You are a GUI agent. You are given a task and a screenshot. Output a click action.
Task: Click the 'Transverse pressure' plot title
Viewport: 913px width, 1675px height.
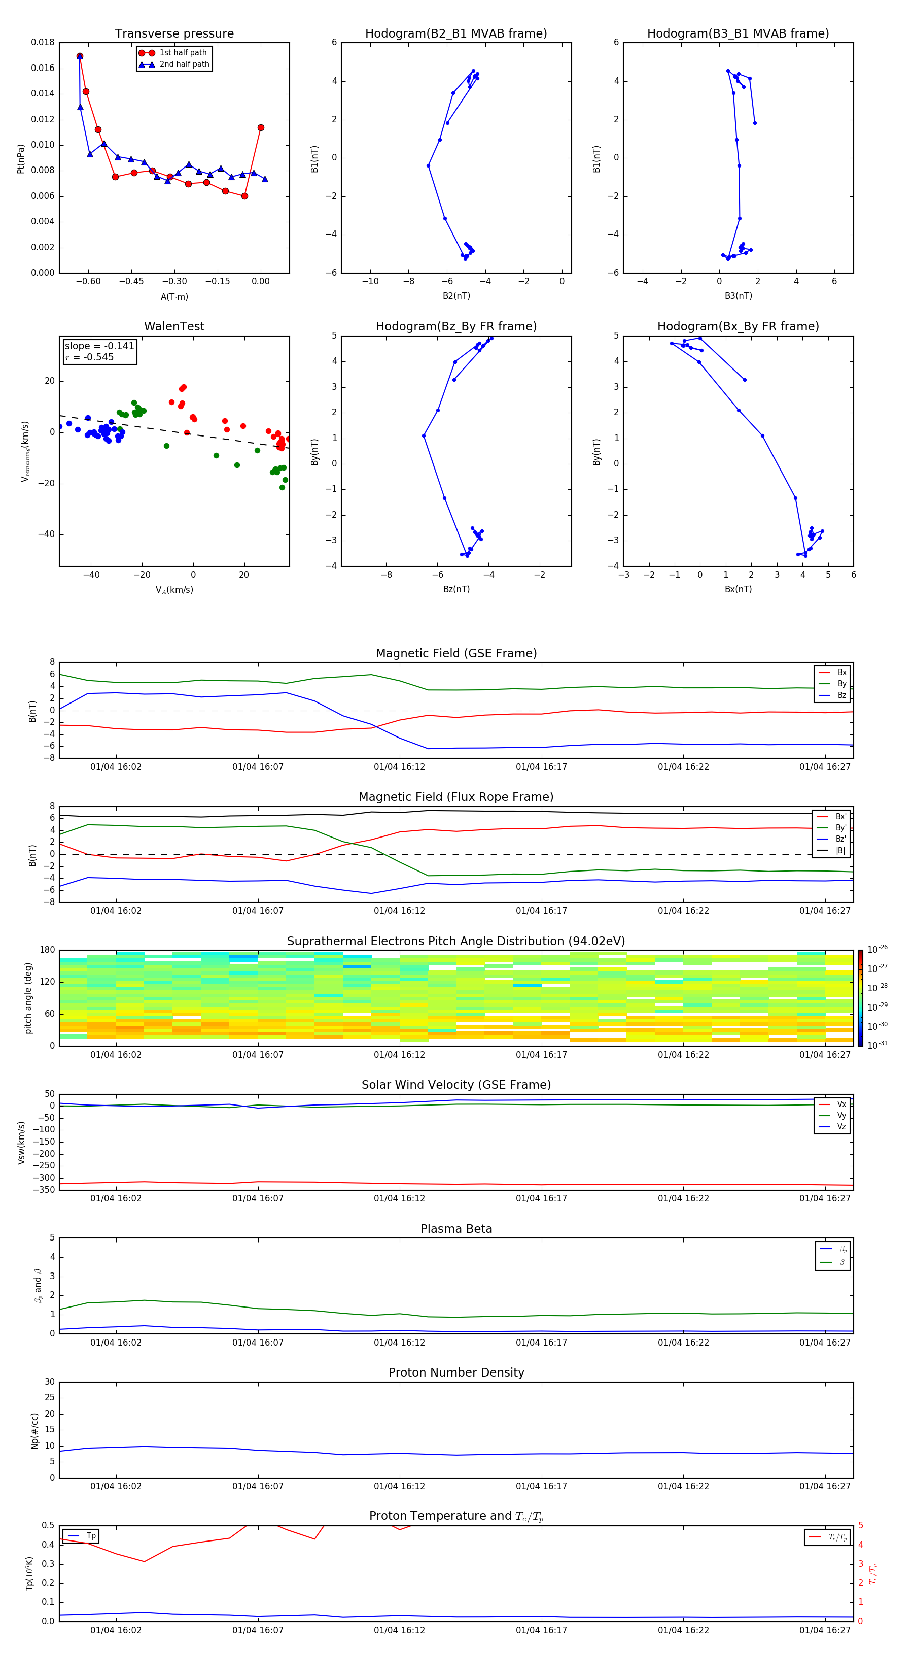174,33
